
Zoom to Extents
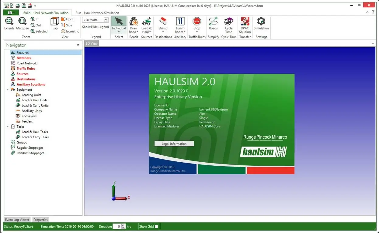coord(9,24)
